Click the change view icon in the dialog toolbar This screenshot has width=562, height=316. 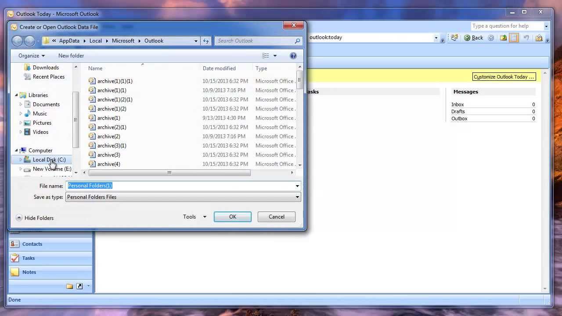[x=266, y=56]
